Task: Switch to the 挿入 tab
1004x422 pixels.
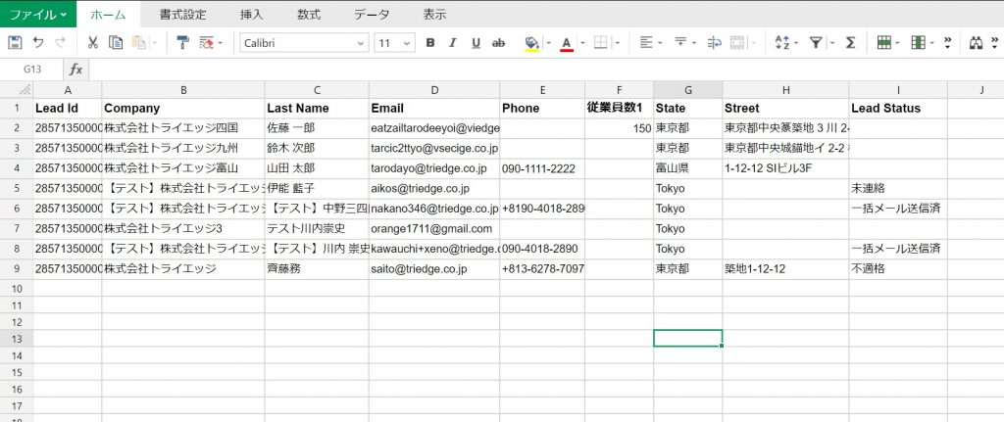Action: (251, 15)
